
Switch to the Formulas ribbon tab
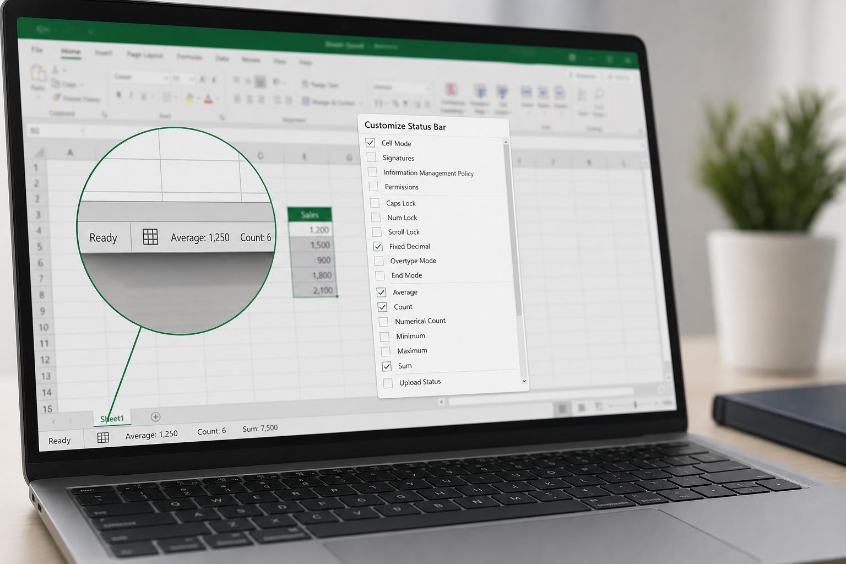tap(189, 56)
